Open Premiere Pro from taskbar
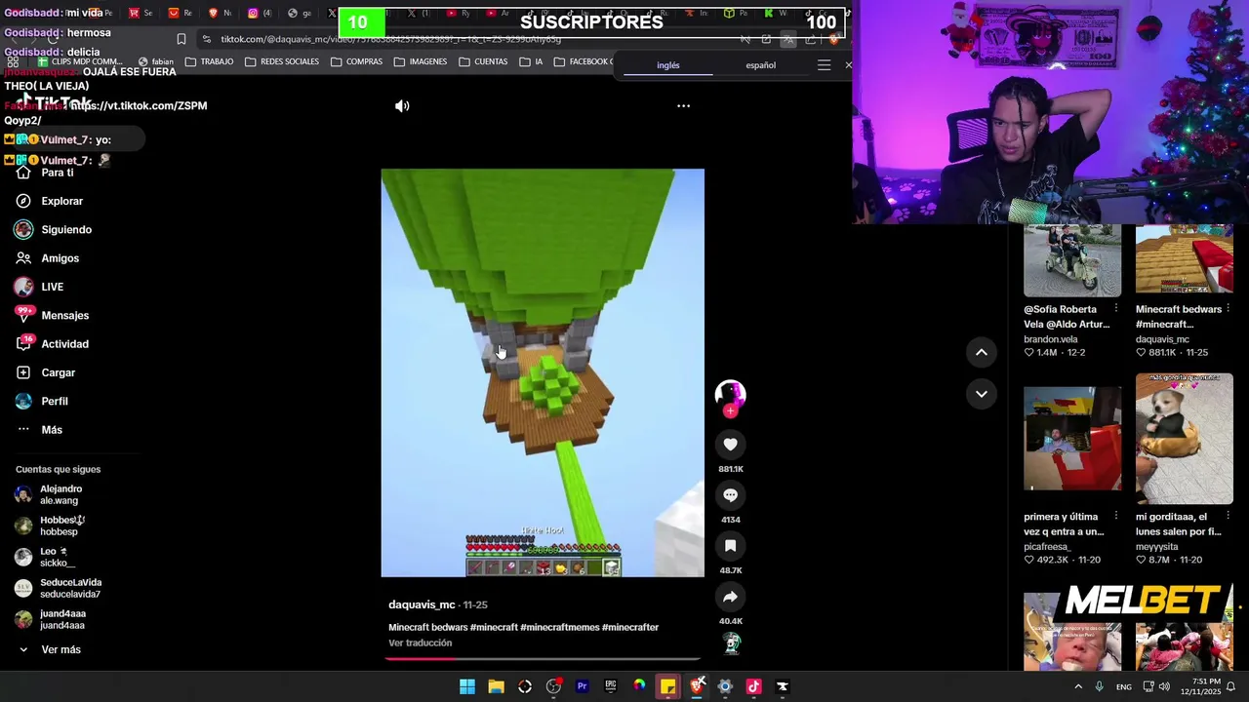This screenshot has width=1249, height=702. point(582,686)
